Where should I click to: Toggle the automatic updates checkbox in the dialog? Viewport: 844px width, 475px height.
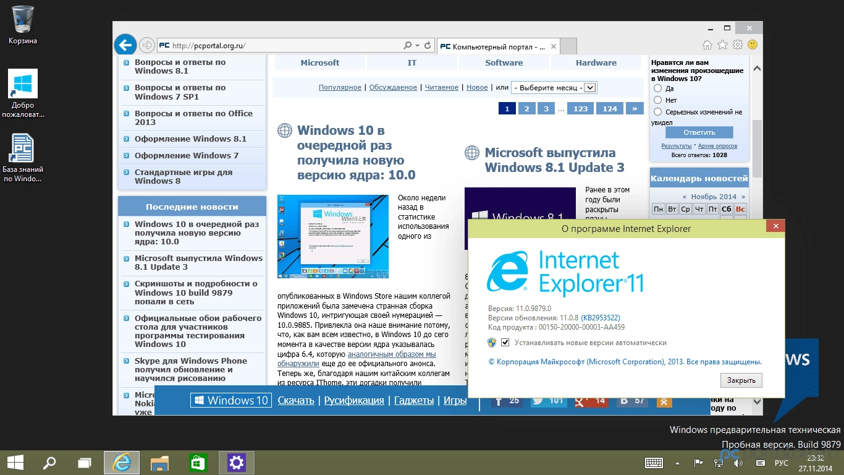tap(505, 343)
